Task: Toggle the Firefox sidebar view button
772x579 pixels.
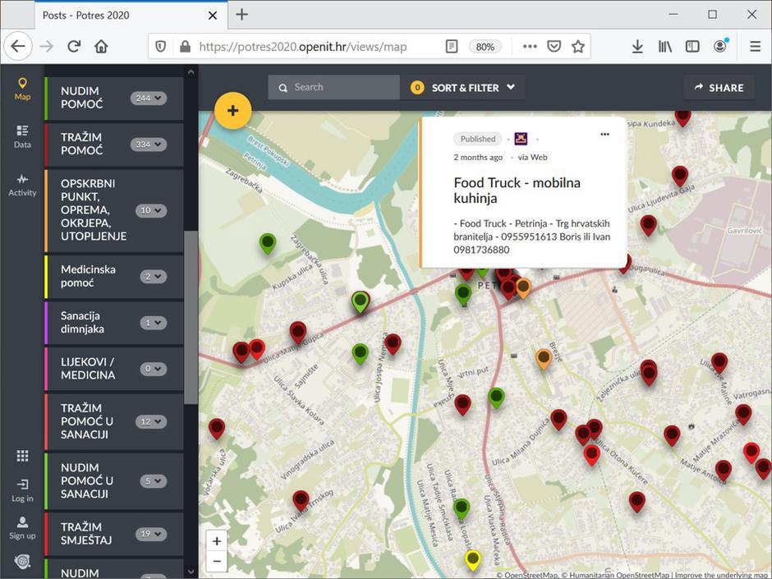Action: [692, 47]
